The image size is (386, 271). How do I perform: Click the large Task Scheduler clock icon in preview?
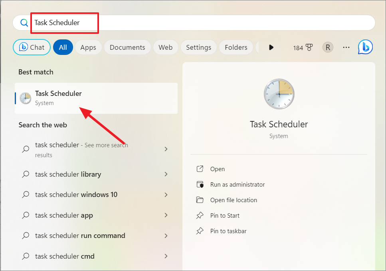click(279, 94)
